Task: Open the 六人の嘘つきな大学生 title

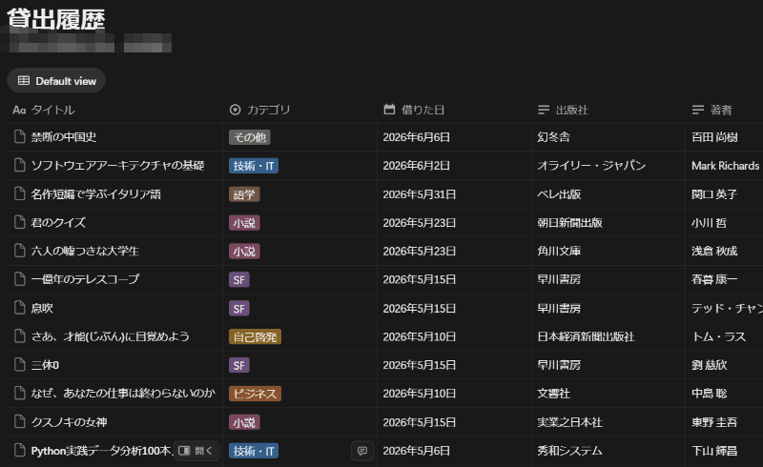Action: pos(85,251)
